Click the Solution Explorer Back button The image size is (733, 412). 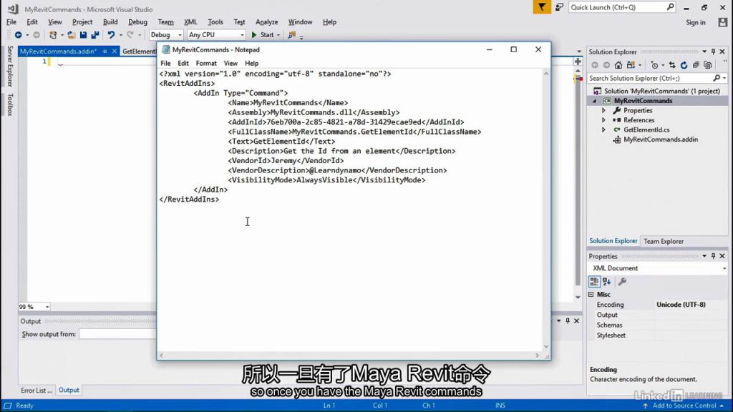[595, 65]
